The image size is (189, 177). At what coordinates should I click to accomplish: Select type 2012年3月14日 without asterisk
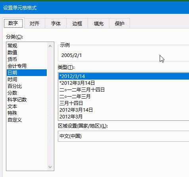(124, 110)
